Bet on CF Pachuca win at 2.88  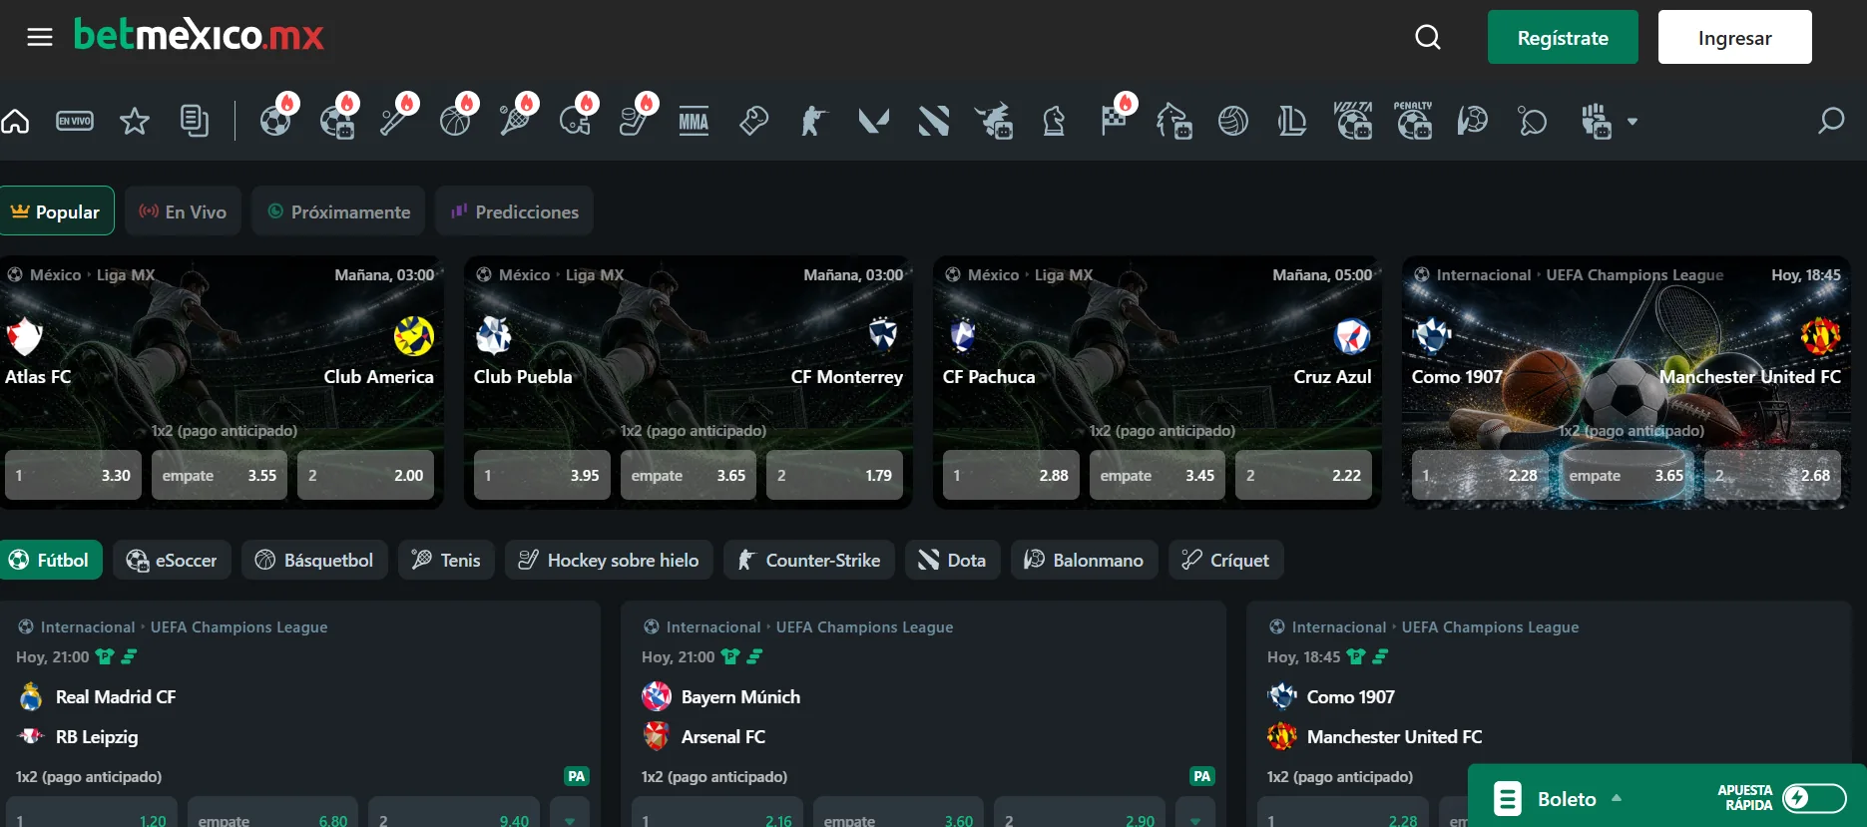[x=1011, y=475]
